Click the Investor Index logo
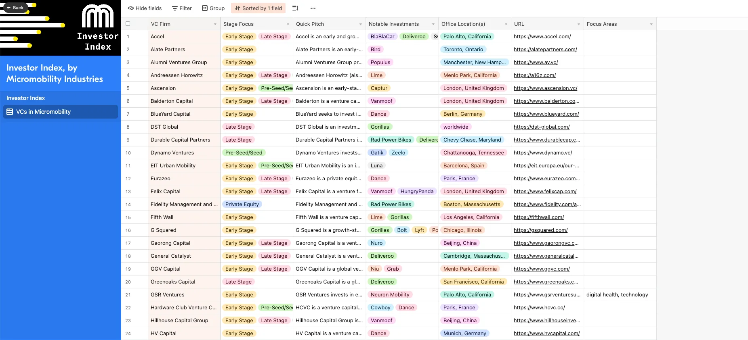 tap(98, 27)
